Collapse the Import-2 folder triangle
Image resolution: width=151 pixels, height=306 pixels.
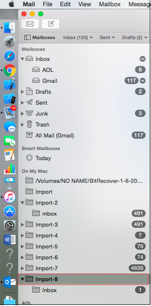(22, 203)
